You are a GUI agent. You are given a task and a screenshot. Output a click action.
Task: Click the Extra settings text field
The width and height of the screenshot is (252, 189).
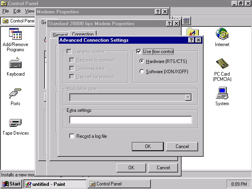(131, 120)
